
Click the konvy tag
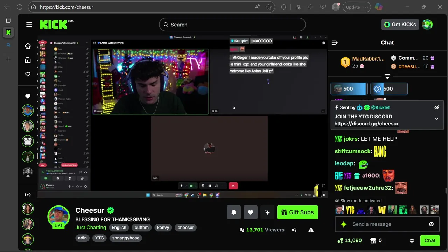[163, 227]
